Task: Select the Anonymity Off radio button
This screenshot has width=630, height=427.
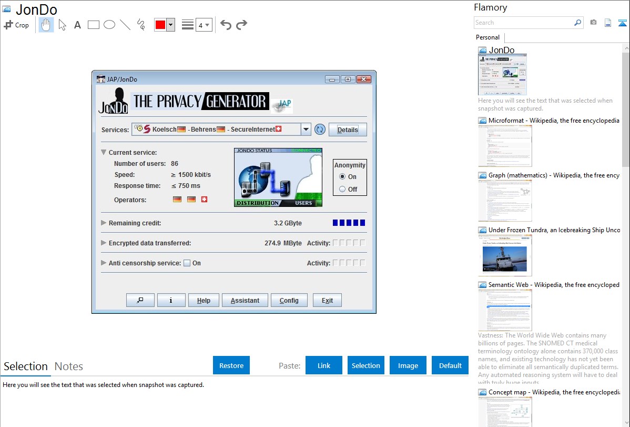Action: point(342,189)
